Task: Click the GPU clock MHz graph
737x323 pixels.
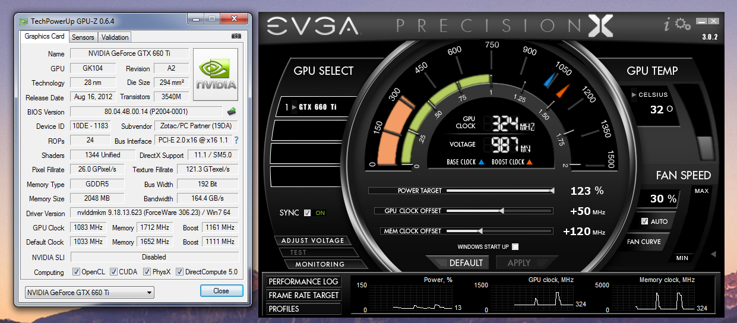Action: [x=532, y=297]
